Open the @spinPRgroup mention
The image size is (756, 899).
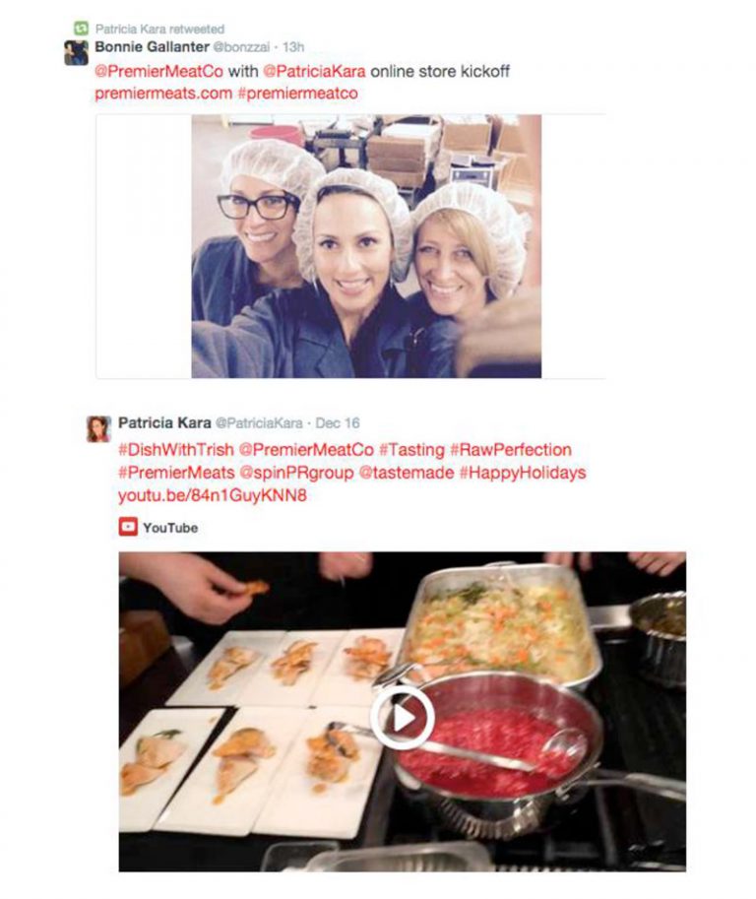(x=296, y=473)
